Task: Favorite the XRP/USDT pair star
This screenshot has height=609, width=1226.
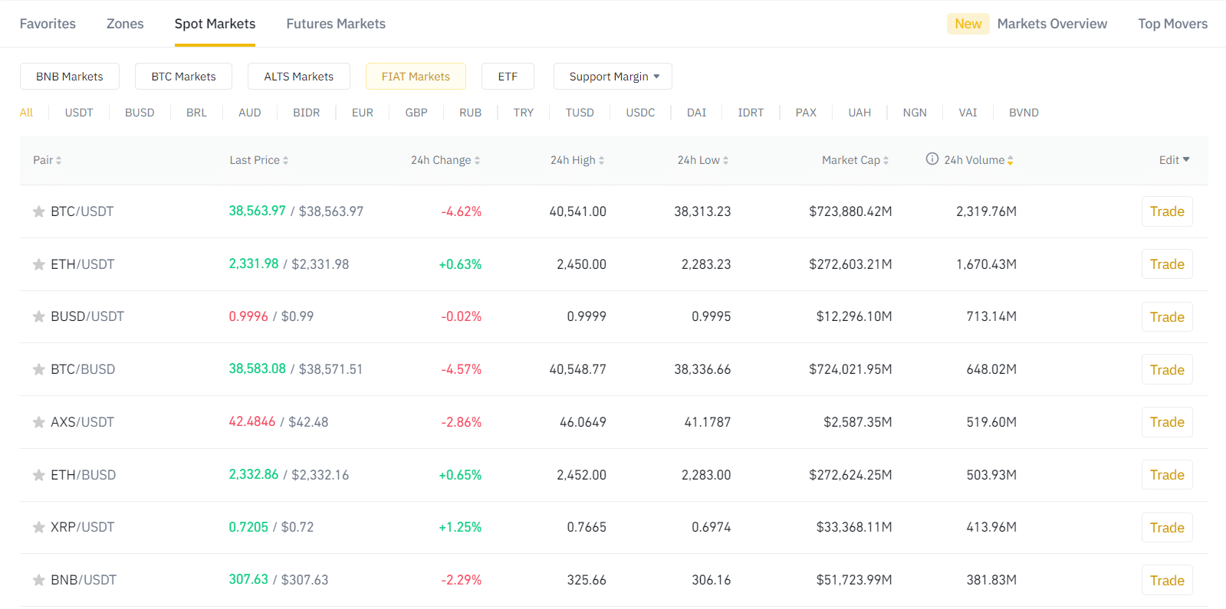Action: pos(38,528)
